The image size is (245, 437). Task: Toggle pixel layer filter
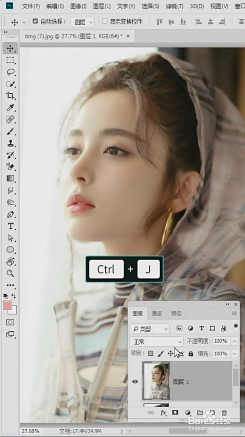tap(179, 328)
